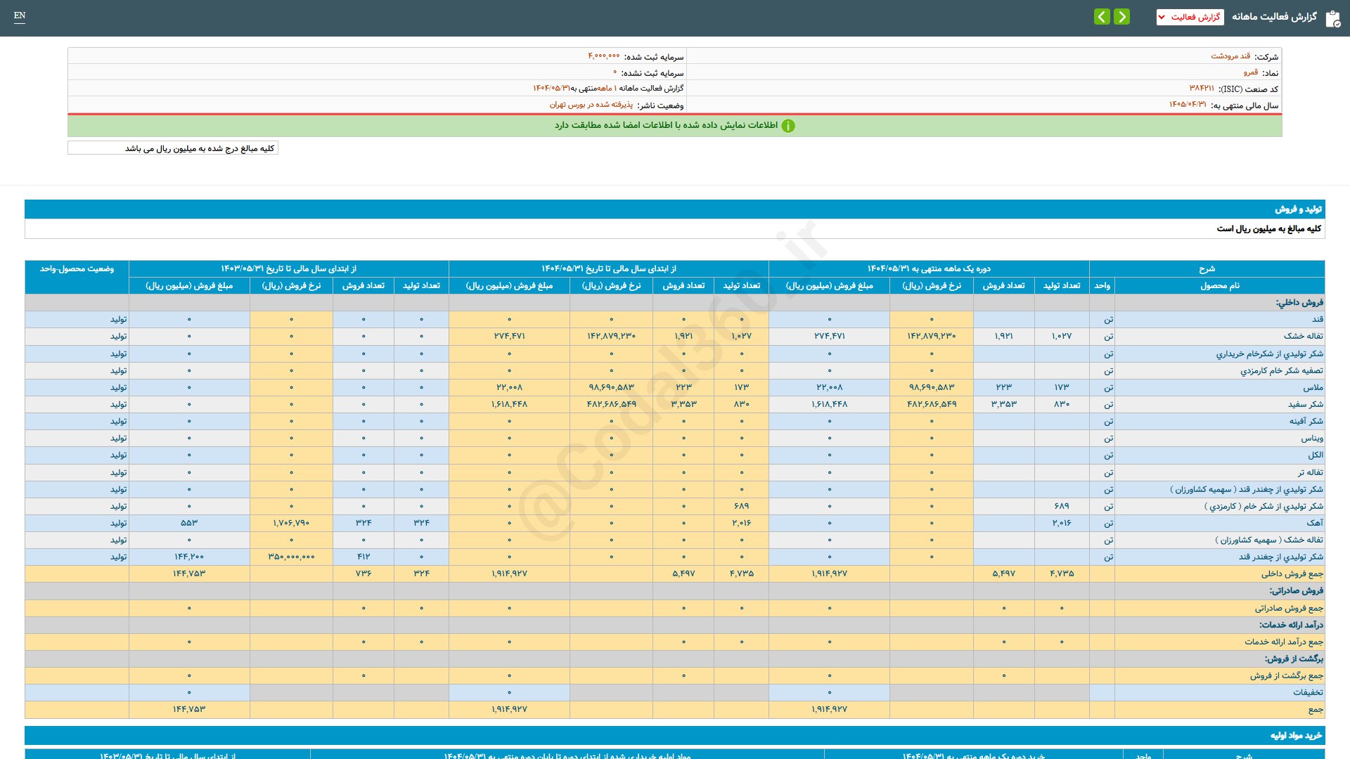Select the تفاله تر product row name
This screenshot has height=759, width=1350.
tap(1311, 473)
